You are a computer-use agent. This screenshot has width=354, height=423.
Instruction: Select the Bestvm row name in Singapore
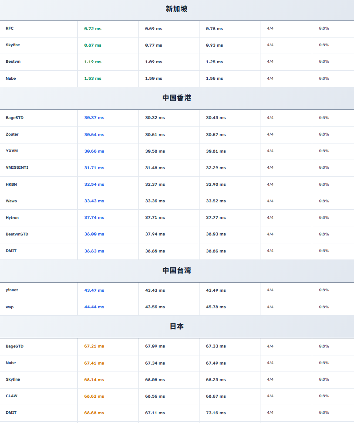[13, 61]
